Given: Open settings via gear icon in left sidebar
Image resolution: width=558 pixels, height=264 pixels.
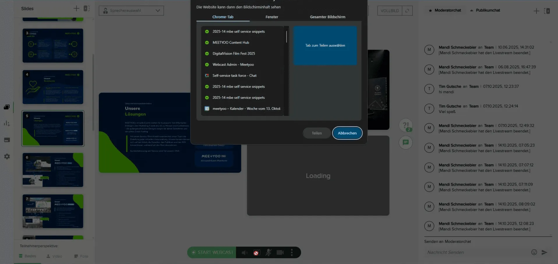Looking at the screenshot, I should click(7, 157).
